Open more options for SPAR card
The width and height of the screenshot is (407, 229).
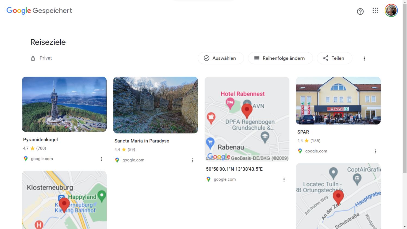pyautogui.click(x=376, y=151)
